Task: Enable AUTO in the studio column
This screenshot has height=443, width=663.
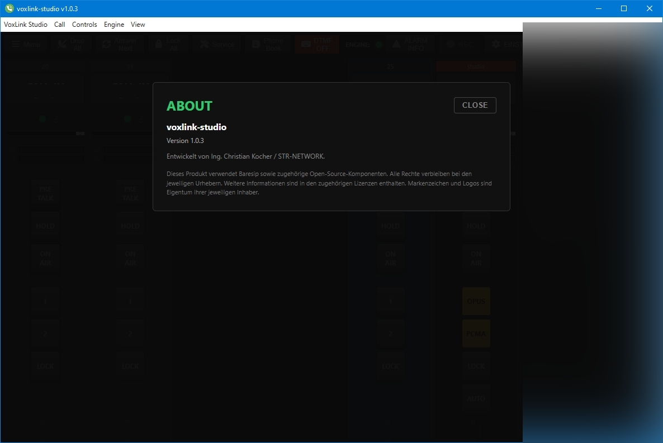Action: (476, 399)
